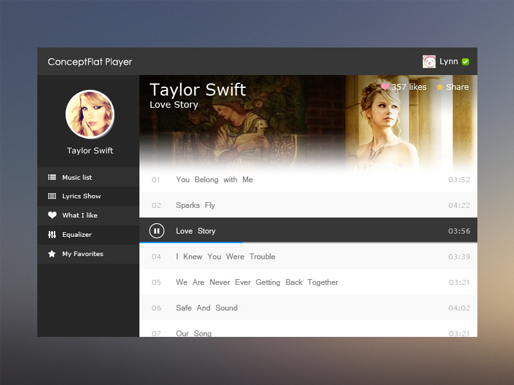Click the 03:52 duration
Viewport: 514px width, 385px height.
tap(459, 180)
